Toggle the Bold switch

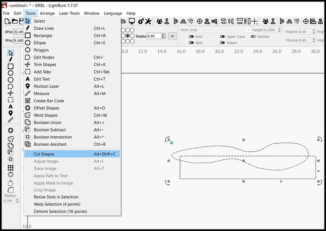[191, 36]
